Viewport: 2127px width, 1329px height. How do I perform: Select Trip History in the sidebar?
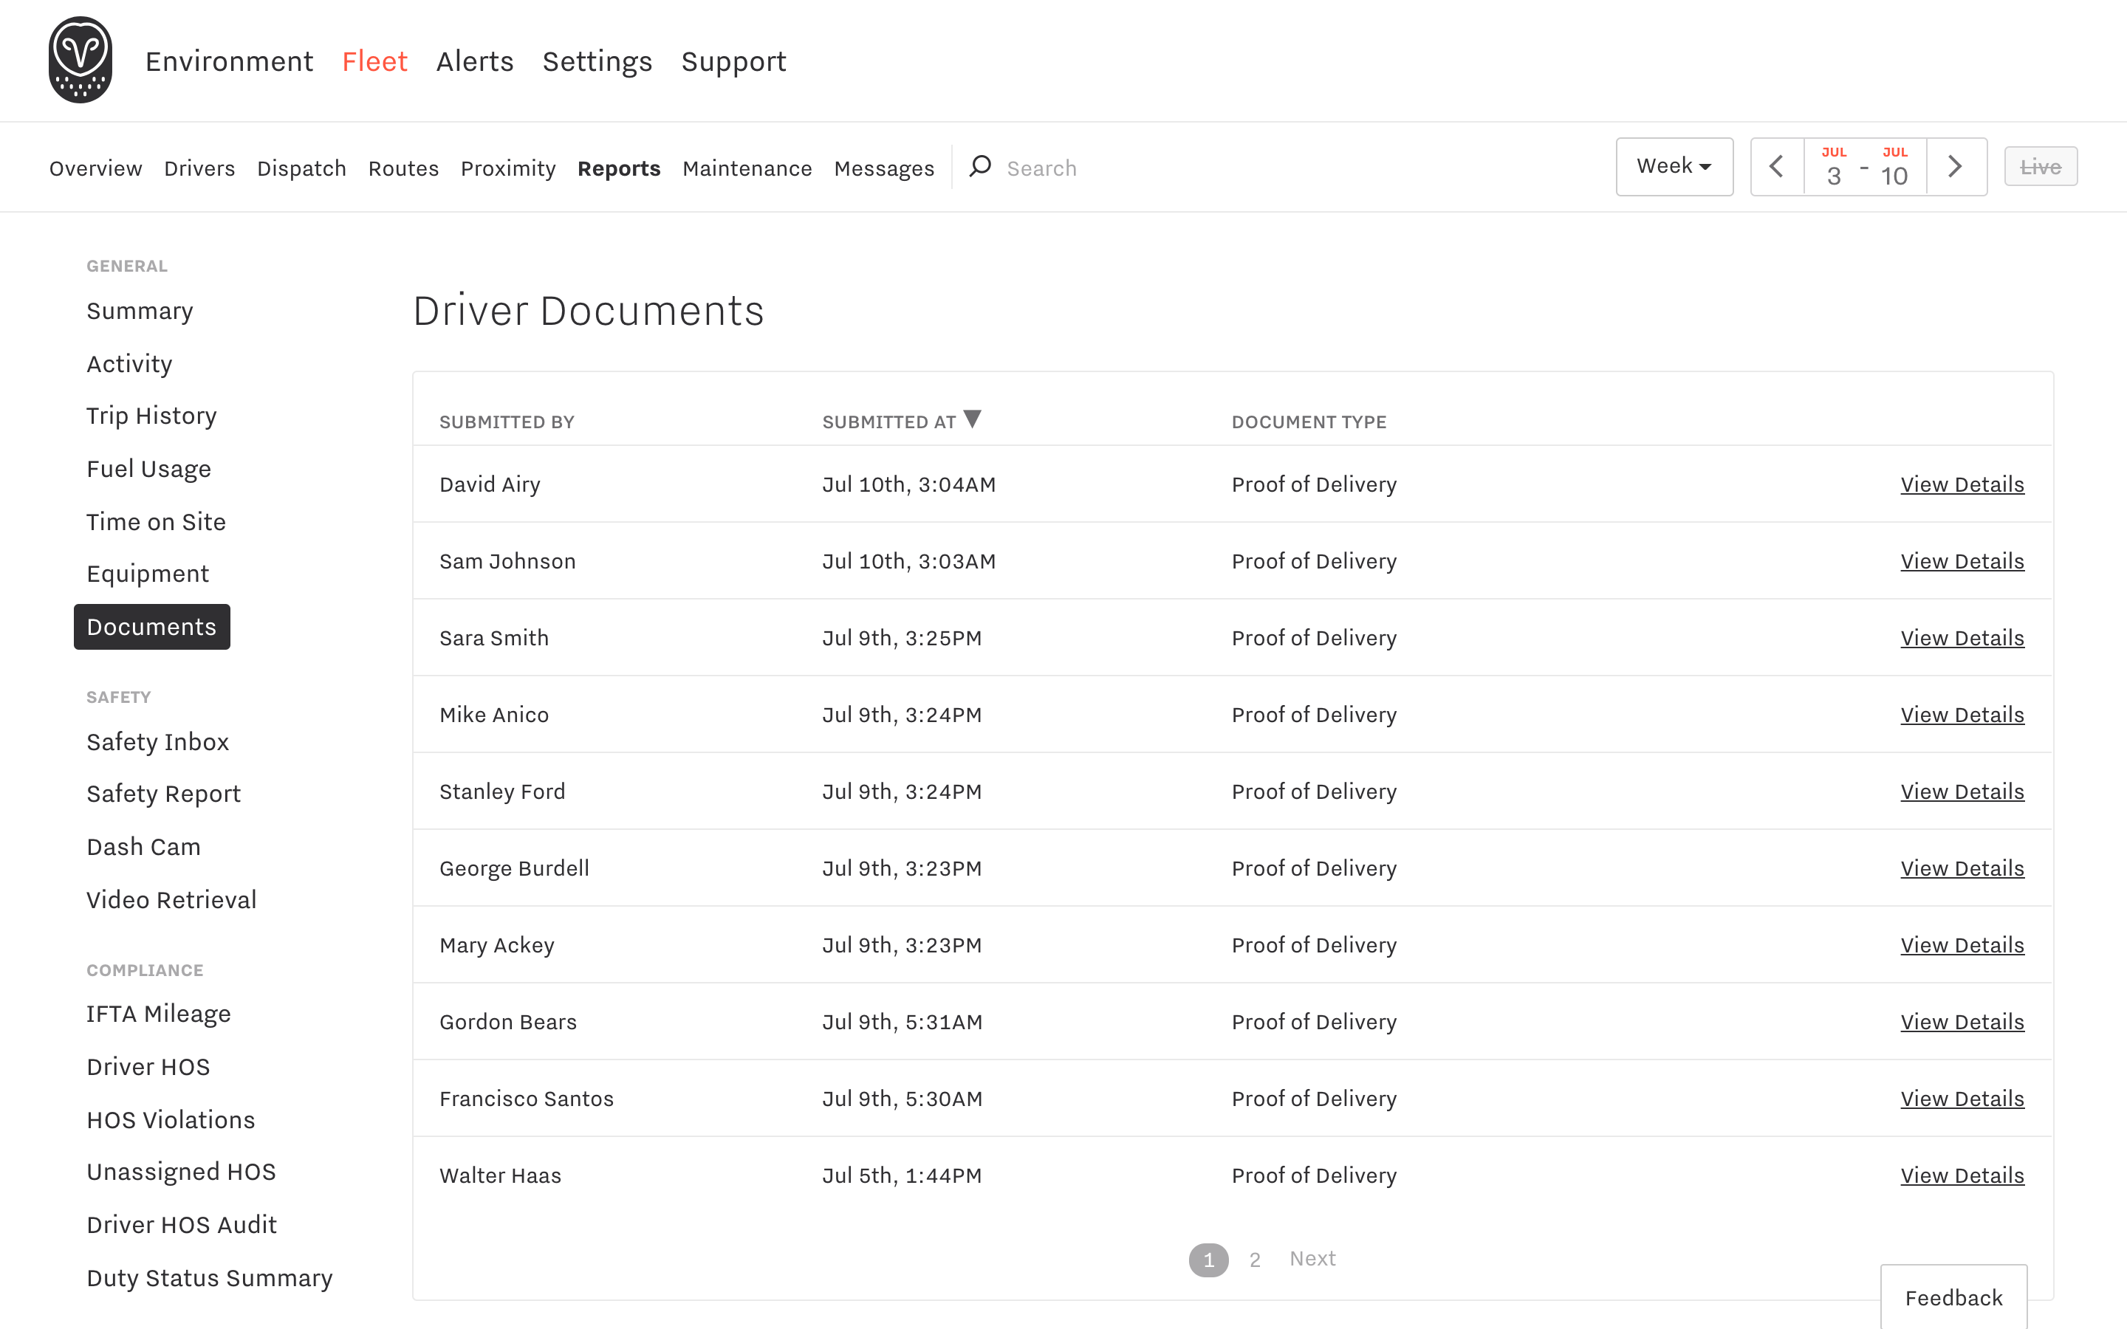(151, 415)
